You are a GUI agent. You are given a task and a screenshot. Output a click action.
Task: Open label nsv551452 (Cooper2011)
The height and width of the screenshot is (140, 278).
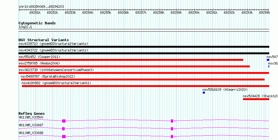39,57
